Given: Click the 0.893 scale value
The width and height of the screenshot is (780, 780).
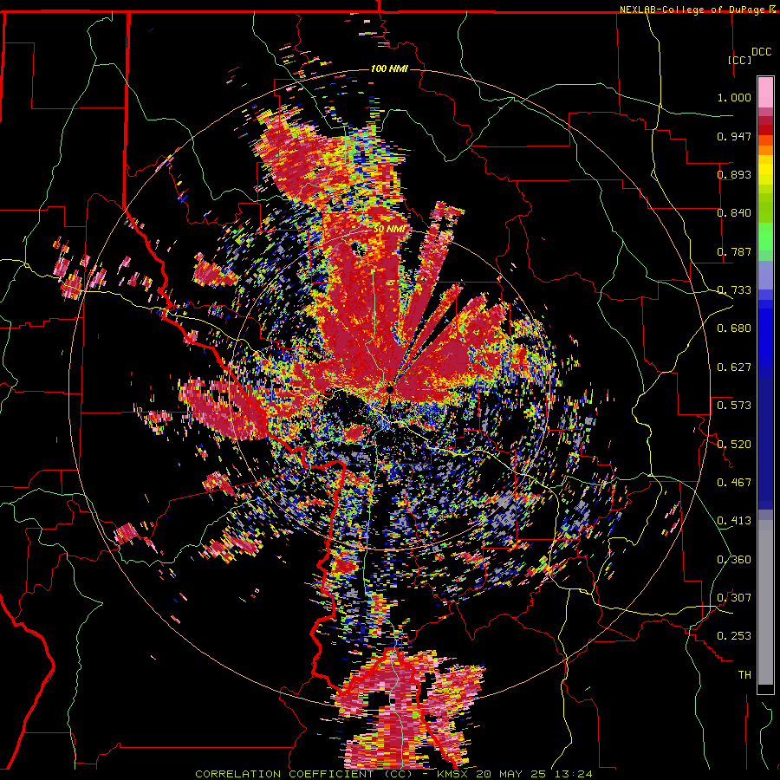Looking at the screenshot, I should (x=734, y=174).
